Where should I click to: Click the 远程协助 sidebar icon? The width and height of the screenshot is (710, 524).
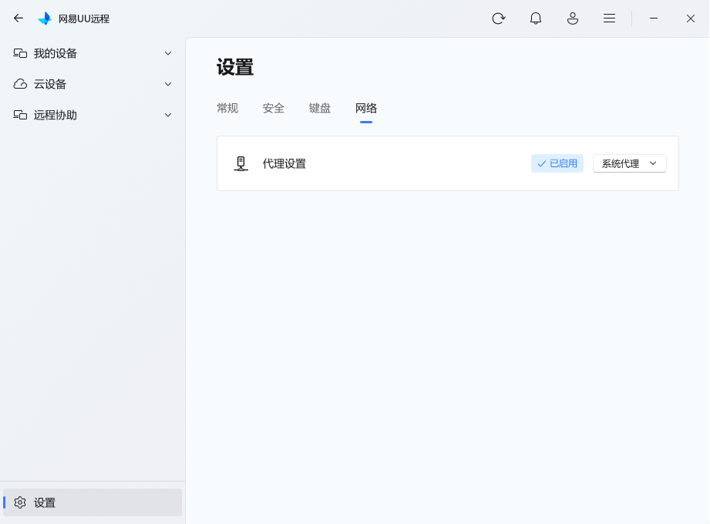pyautogui.click(x=20, y=115)
